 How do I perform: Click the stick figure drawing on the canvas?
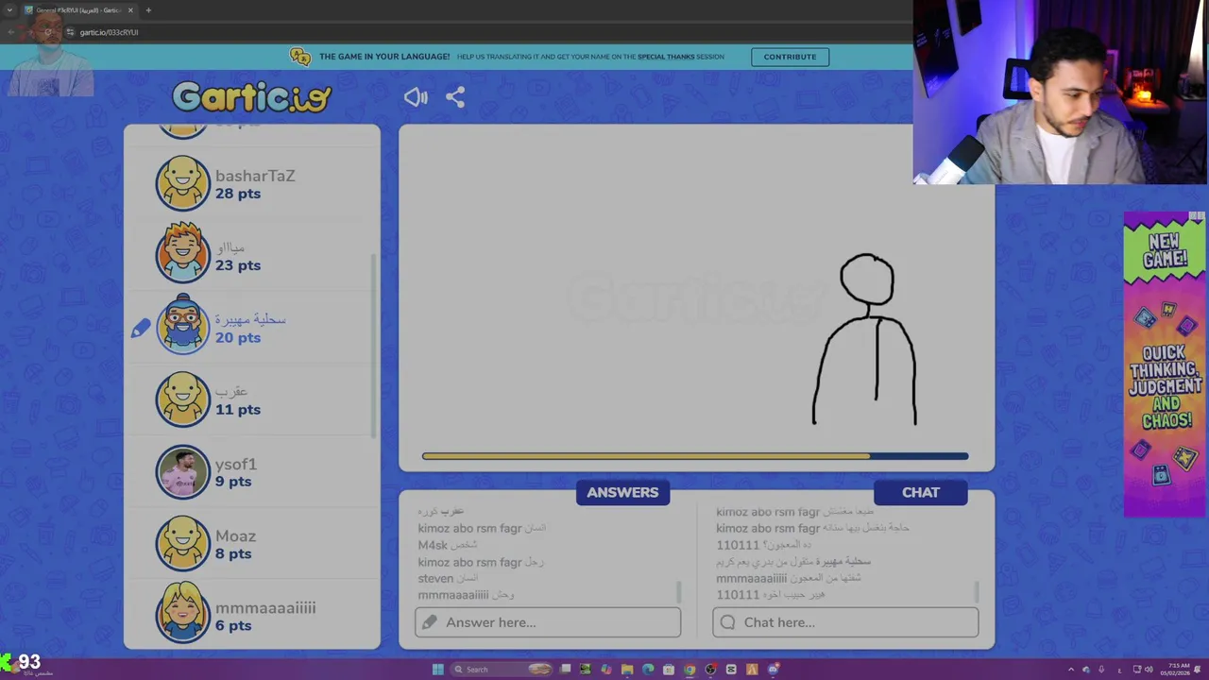(866, 339)
